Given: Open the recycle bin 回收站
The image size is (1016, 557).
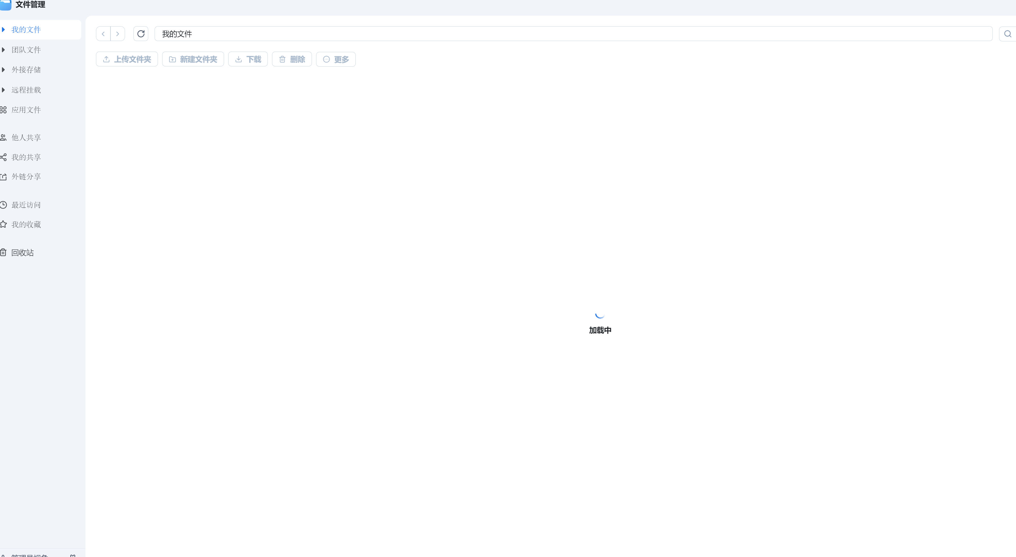Looking at the screenshot, I should tap(22, 253).
